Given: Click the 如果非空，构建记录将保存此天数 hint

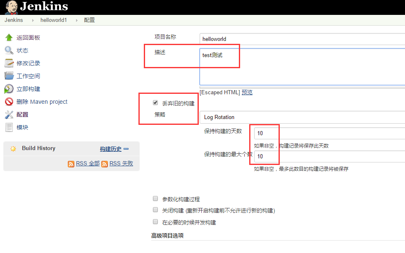Looking at the screenshot, I should [291, 146].
